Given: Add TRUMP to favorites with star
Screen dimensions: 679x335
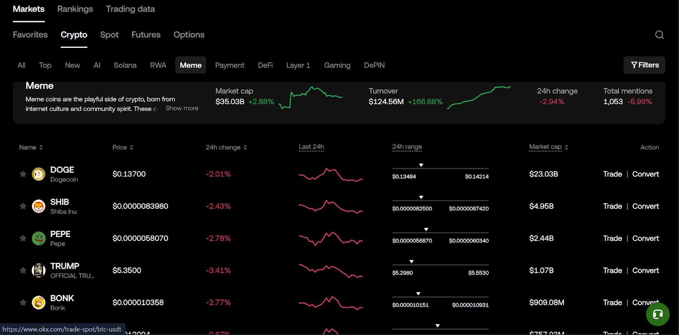Looking at the screenshot, I should (x=23, y=270).
